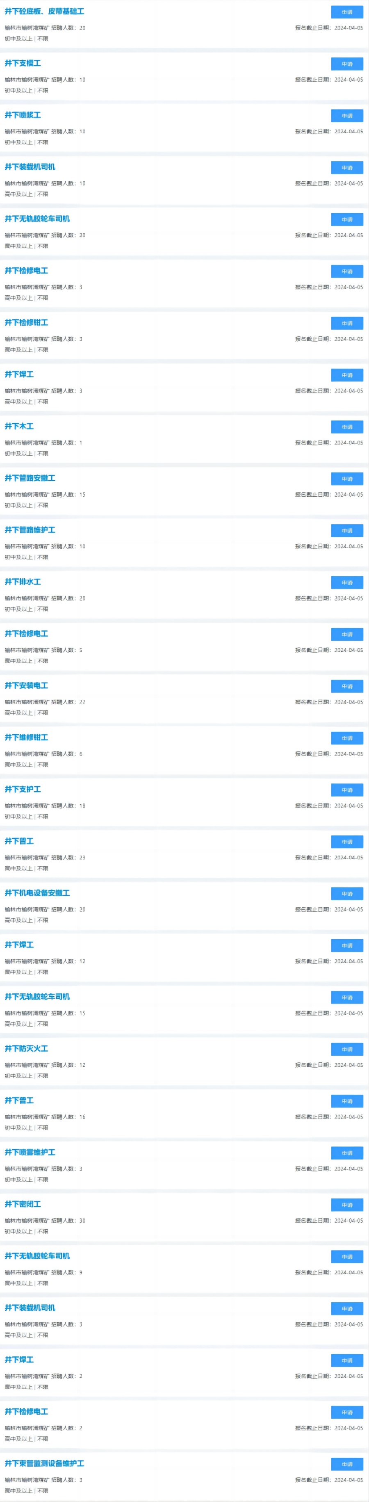Image resolution: width=369 pixels, height=1502 pixels.
Task: Open 井下焊工 listing recruiting 12 people
Action: (19, 945)
